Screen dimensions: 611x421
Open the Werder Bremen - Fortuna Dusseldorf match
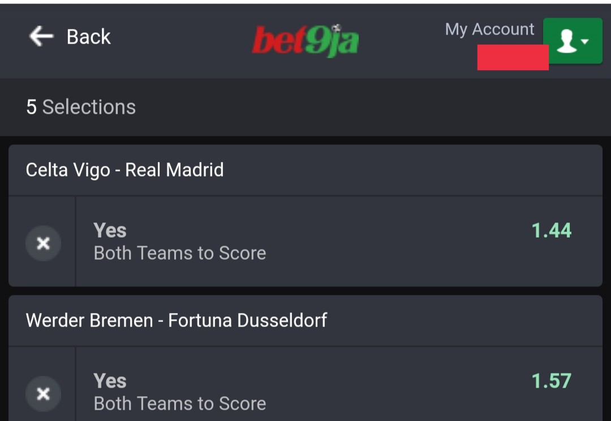pyautogui.click(x=177, y=320)
